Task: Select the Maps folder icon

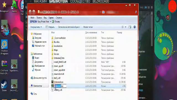Action: click(52, 50)
